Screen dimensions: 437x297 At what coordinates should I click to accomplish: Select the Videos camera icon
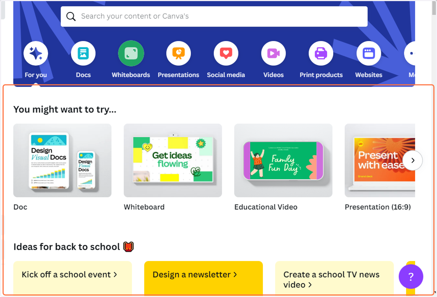(x=273, y=54)
